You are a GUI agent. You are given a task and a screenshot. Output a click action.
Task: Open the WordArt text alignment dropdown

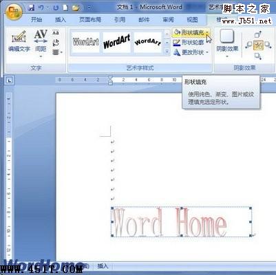point(57,52)
